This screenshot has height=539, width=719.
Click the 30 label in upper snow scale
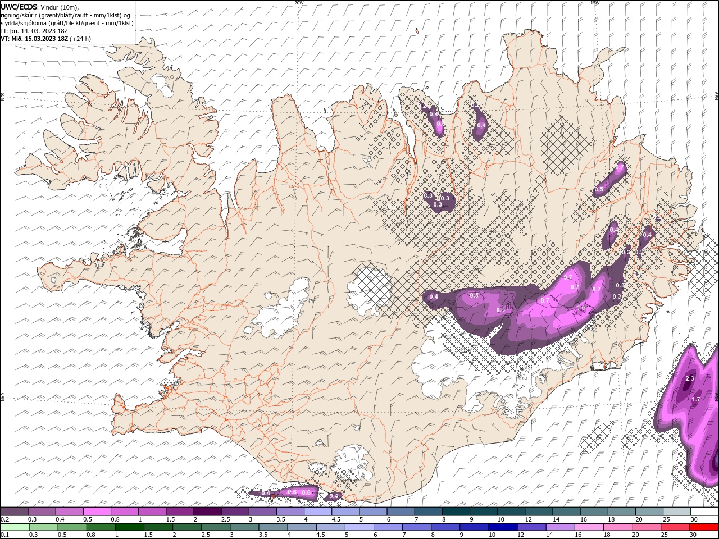[695, 519]
